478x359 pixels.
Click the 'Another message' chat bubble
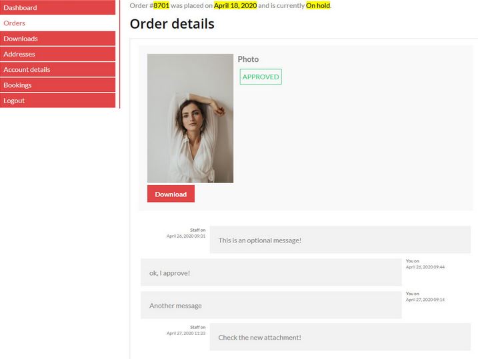point(271,305)
